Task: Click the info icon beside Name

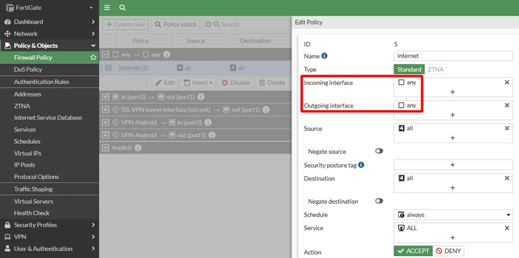Action: [x=324, y=56]
